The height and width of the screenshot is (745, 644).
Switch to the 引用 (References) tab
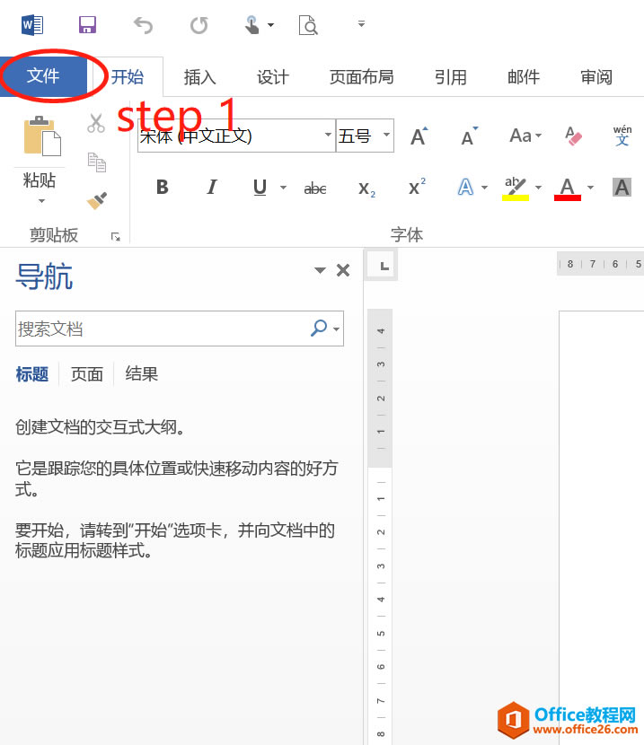tap(451, 77)
